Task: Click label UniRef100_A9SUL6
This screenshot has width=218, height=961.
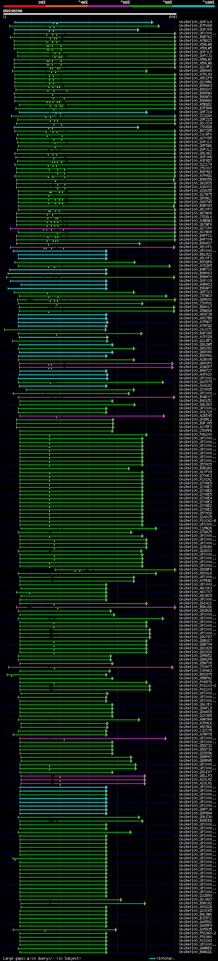Action: pos(196,573)
